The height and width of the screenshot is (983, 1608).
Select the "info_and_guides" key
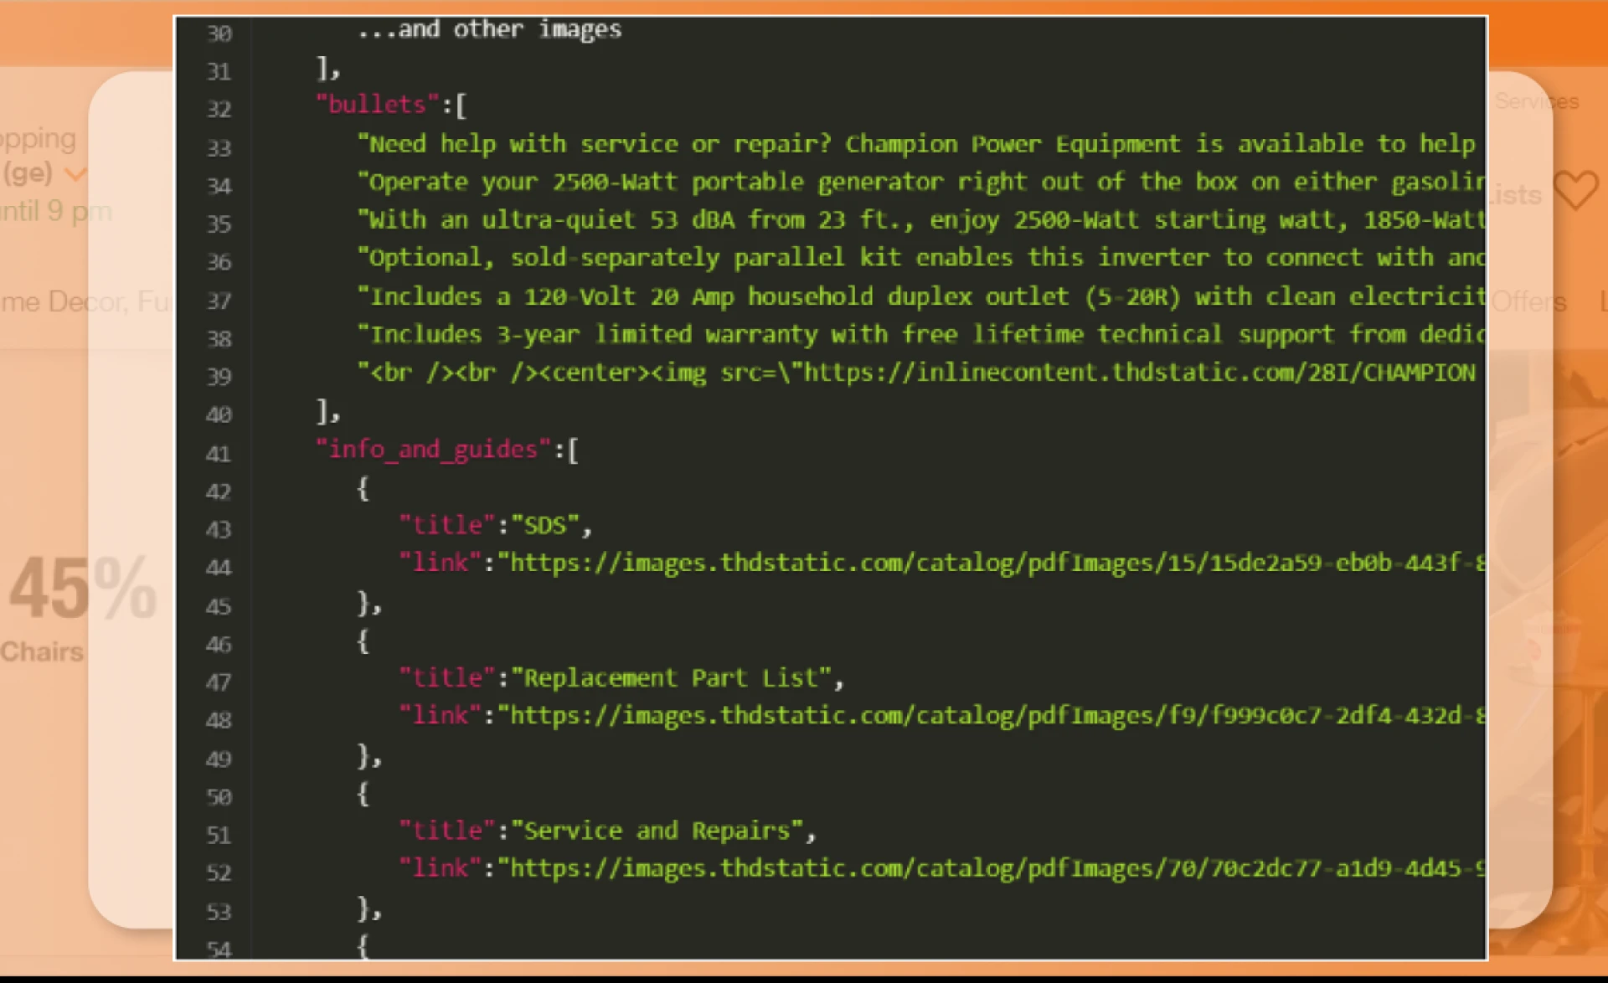(433, 450)
